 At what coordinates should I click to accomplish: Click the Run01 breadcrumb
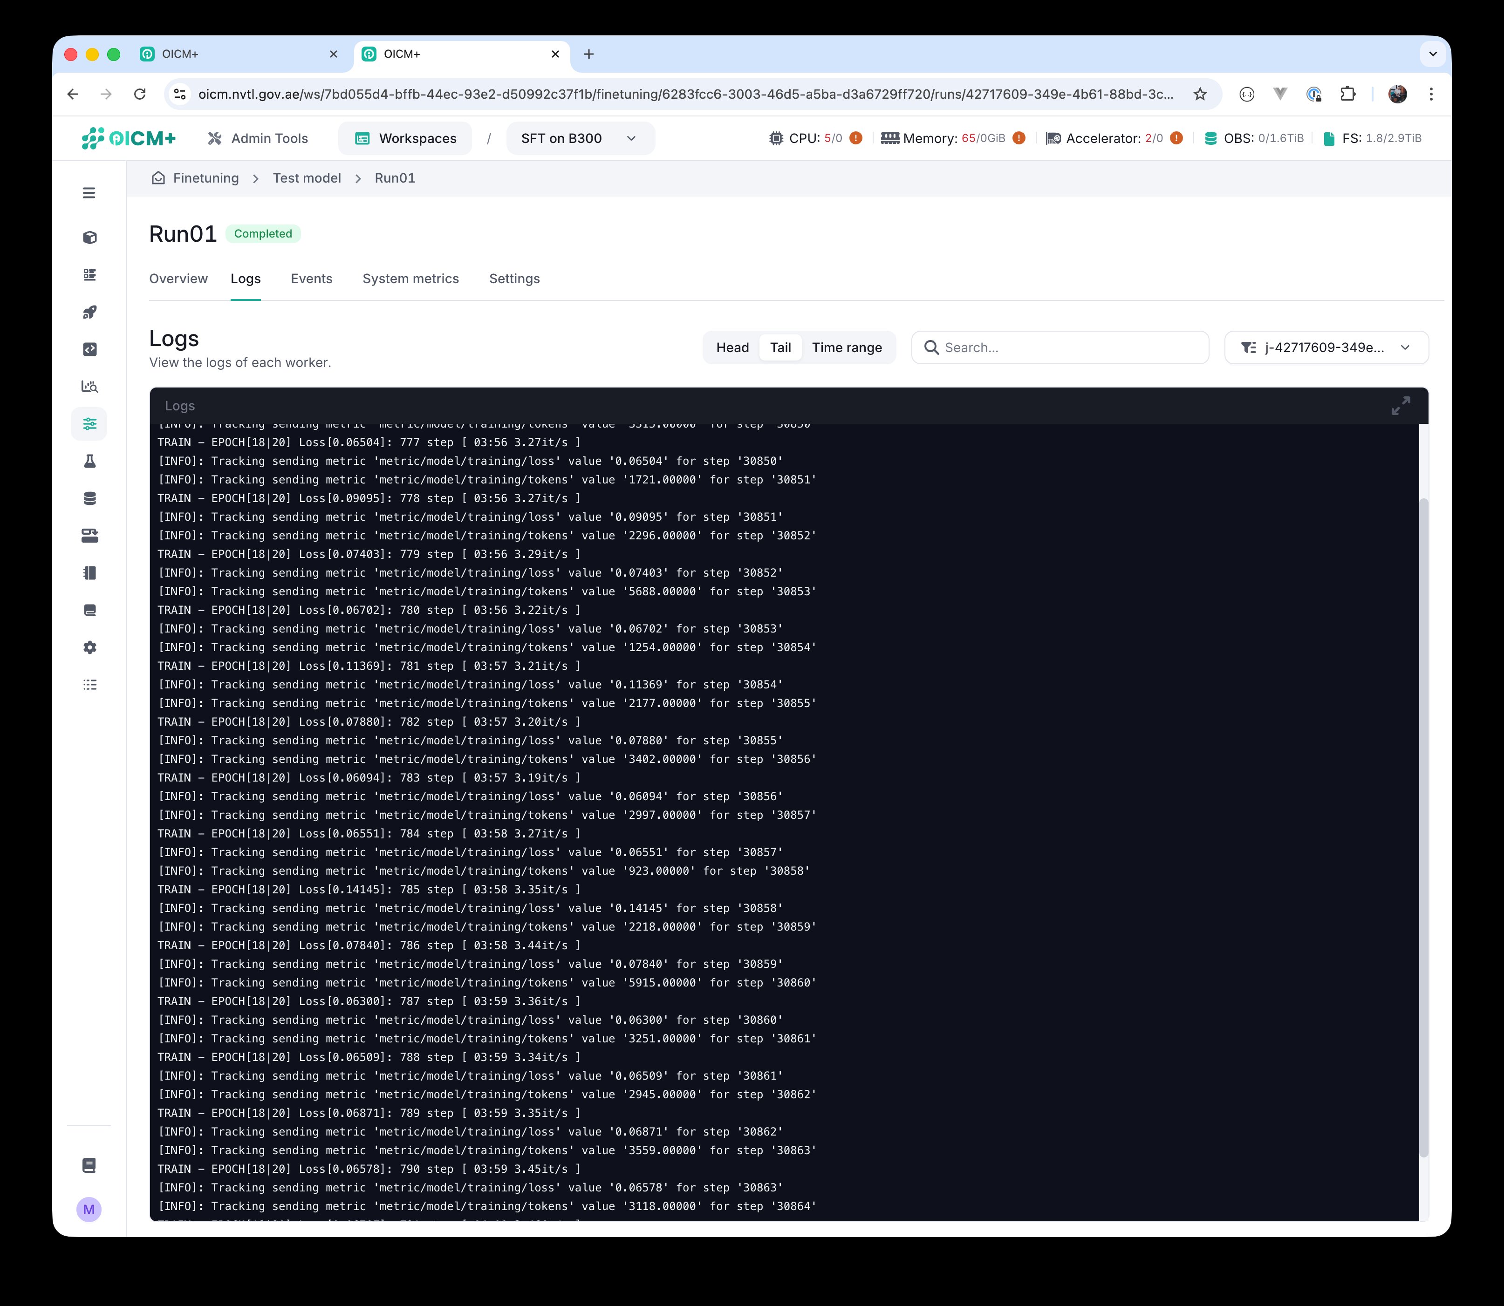click(395, 178)
